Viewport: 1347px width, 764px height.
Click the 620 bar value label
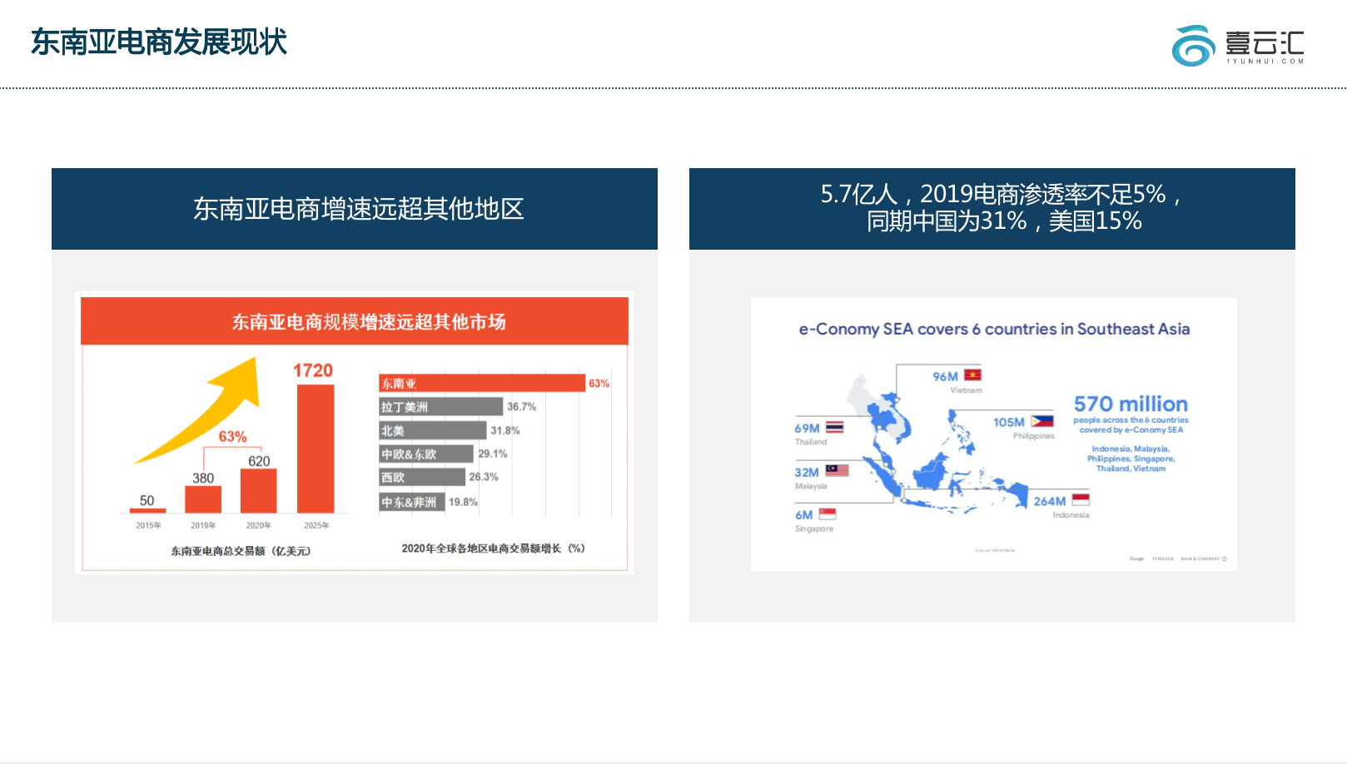coord(259,461)
